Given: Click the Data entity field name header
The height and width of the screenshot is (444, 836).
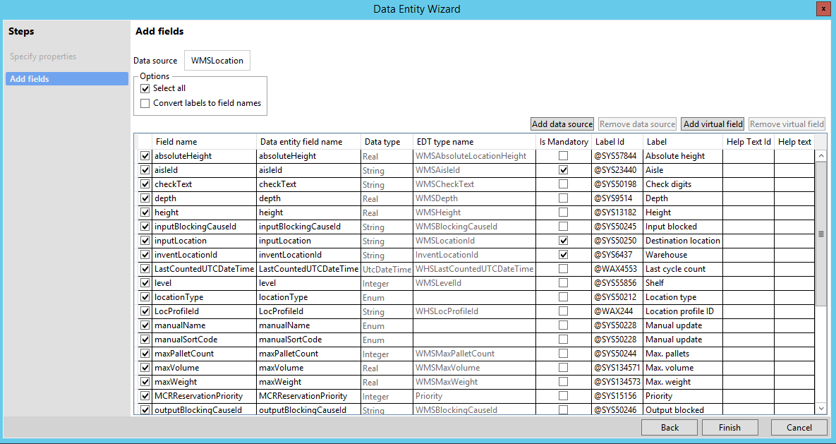Looking at the screenshot, I should click(x=308, y=142).
